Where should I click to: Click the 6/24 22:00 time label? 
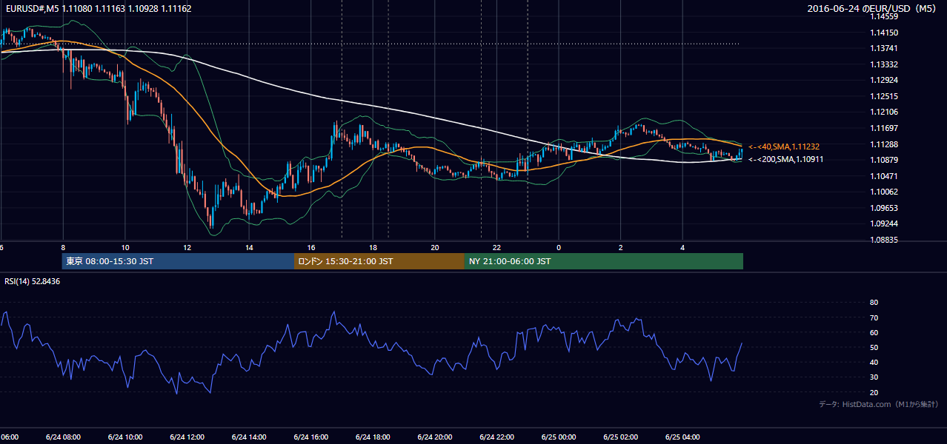[496, 437]
